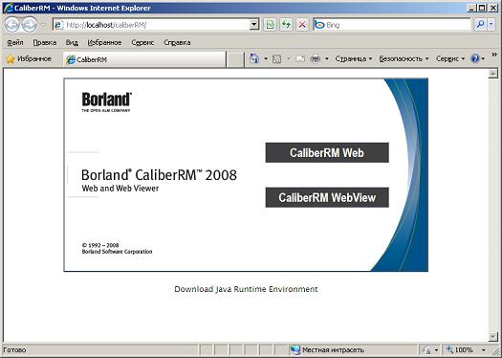Expand command bar overflow chevron
The height and width of the screenshot is (358, 502).
click(x=494, y=55)
